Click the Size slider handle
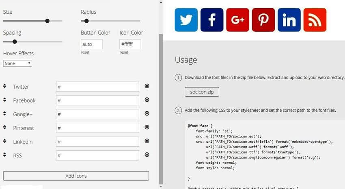Screen dimensions: 345x189 pyautogui.click(x=47, y=21)
